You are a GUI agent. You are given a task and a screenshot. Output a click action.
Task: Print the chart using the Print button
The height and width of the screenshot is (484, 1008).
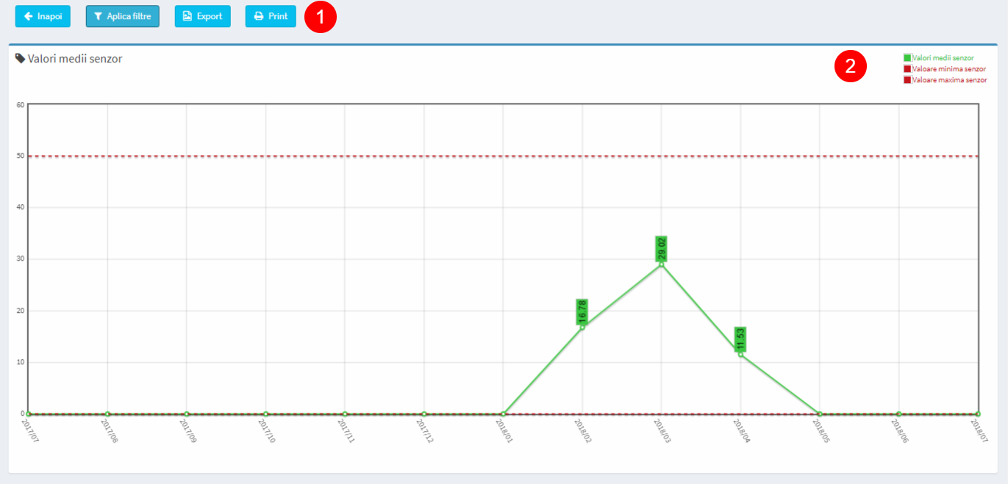click(x=271, y=16)
